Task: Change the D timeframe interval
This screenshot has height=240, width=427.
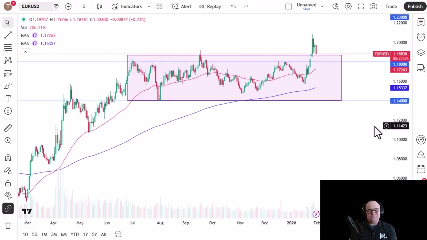Action: click(x=84, y=6)
